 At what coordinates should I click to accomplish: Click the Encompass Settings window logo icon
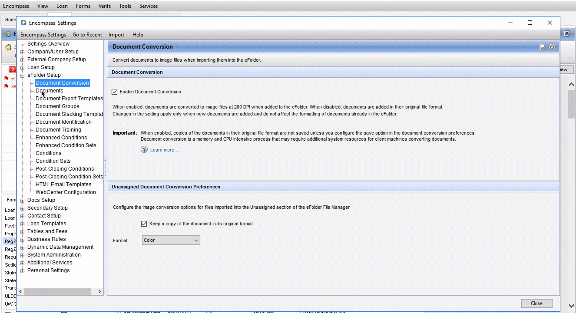[23, 23]
